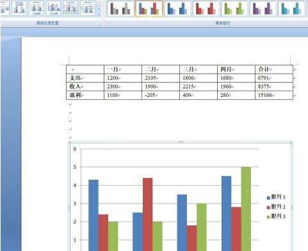
Task: Select the highlighted multicolor chart style
Action: [149, 9]
